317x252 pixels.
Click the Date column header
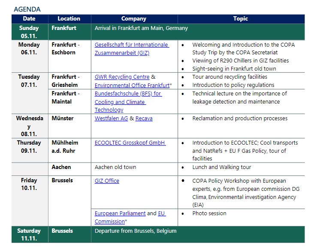[29, 18]
